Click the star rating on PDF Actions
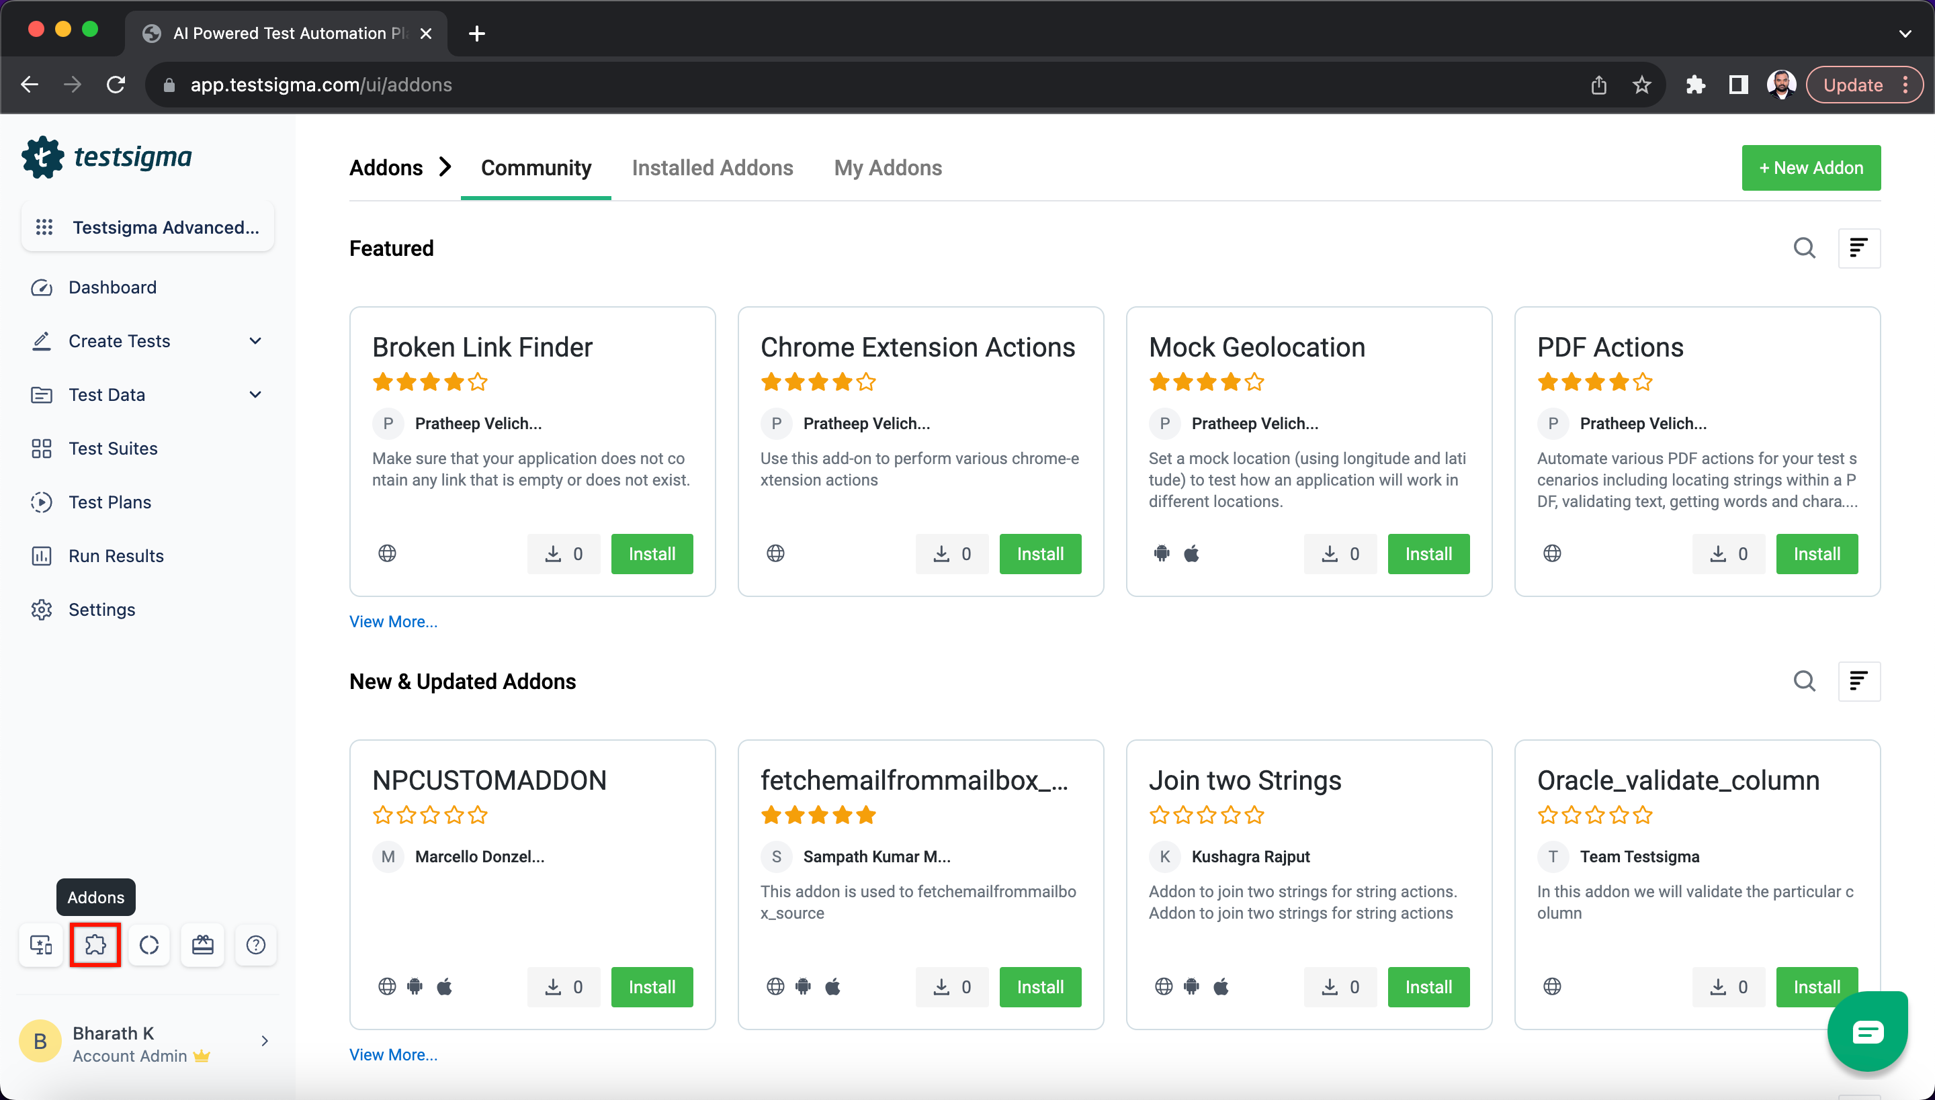The image size is (1935, 1100). click(x=1595, y=381)
